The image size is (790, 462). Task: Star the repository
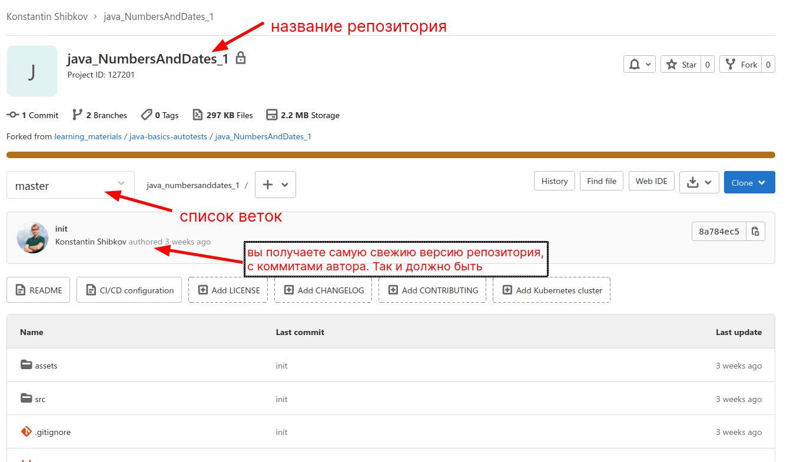pos(681,65)
